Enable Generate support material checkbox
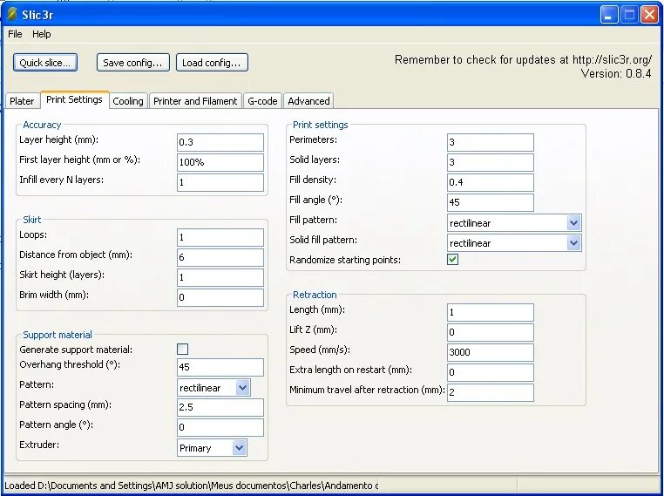The height and width of the screenshot is (496, 664). click(182, 349)
